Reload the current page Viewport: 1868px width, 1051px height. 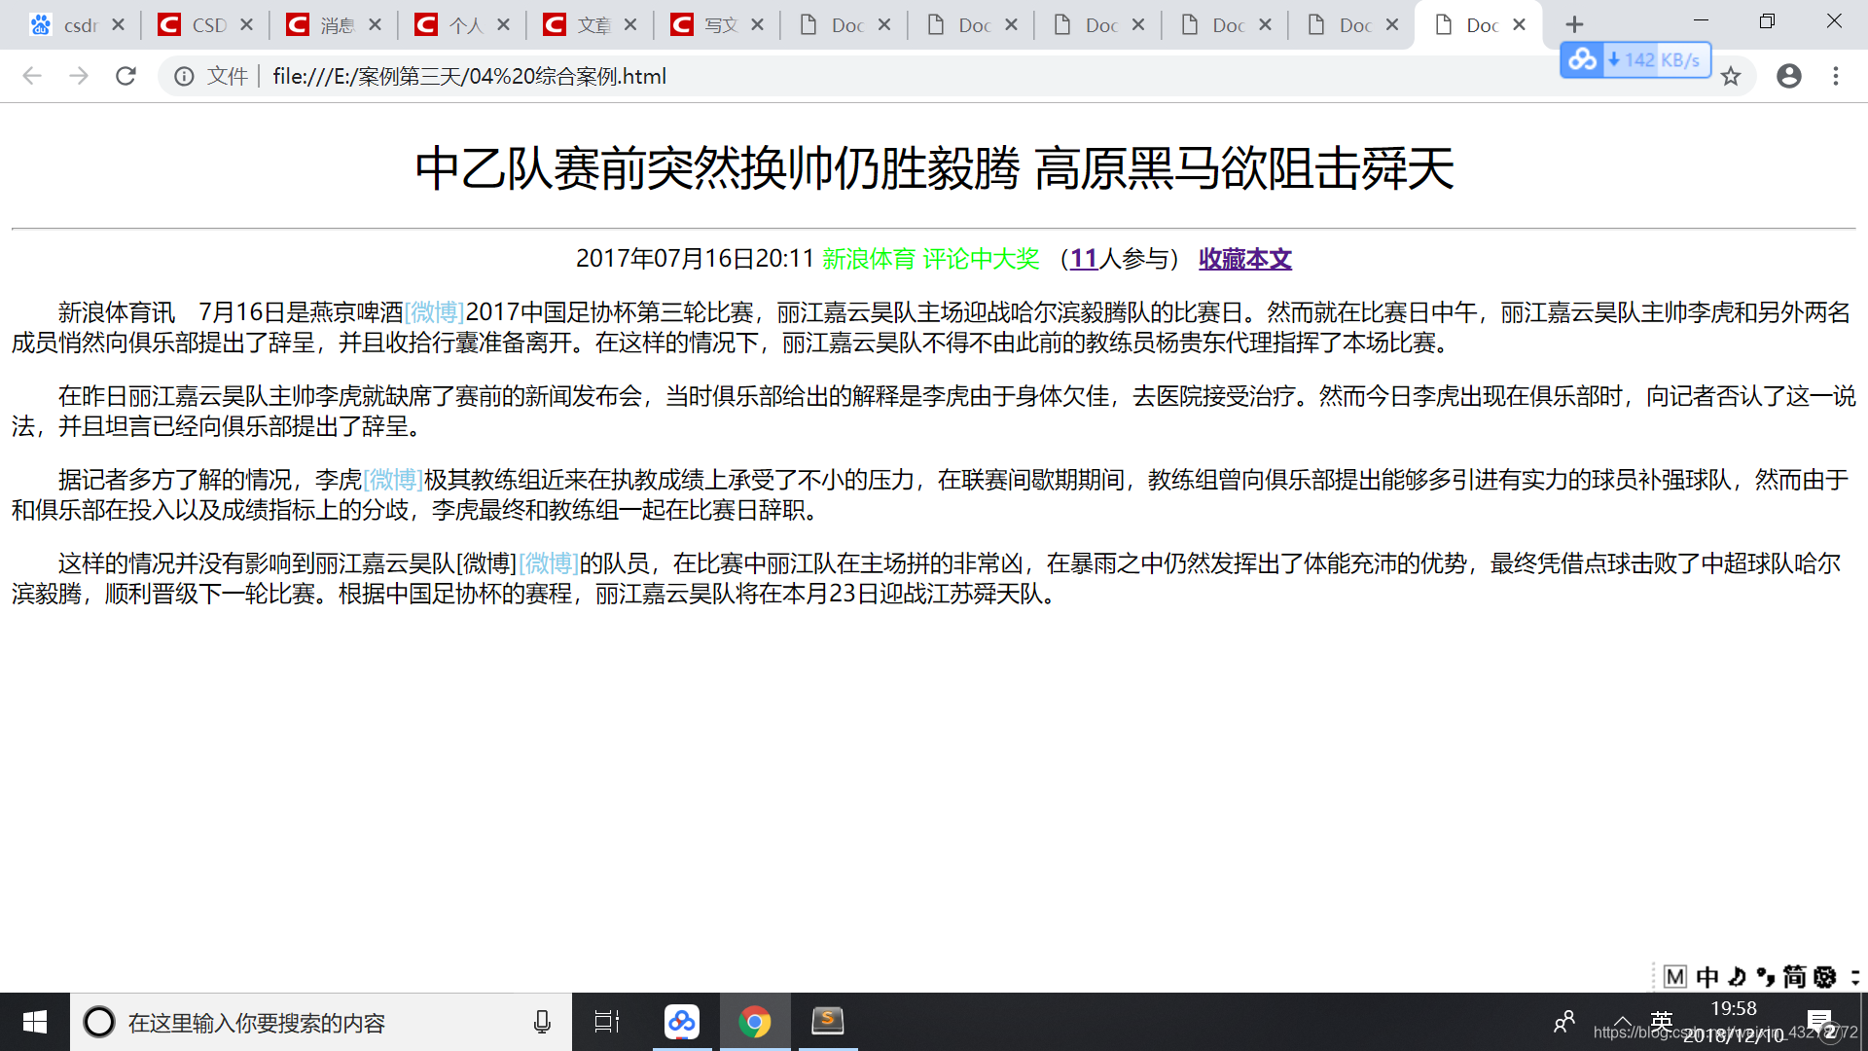tap(126, 76)
